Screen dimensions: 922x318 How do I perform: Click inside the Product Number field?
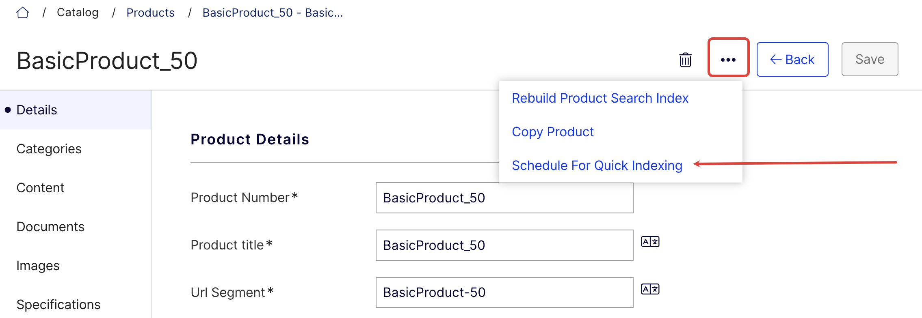(x=504, y=198)
